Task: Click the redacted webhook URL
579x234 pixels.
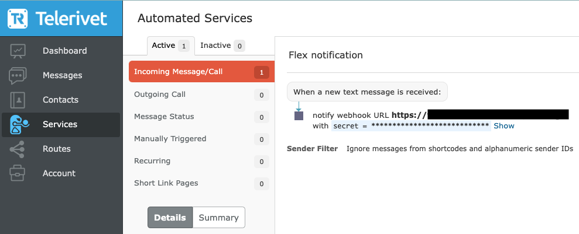Action: 498,114
